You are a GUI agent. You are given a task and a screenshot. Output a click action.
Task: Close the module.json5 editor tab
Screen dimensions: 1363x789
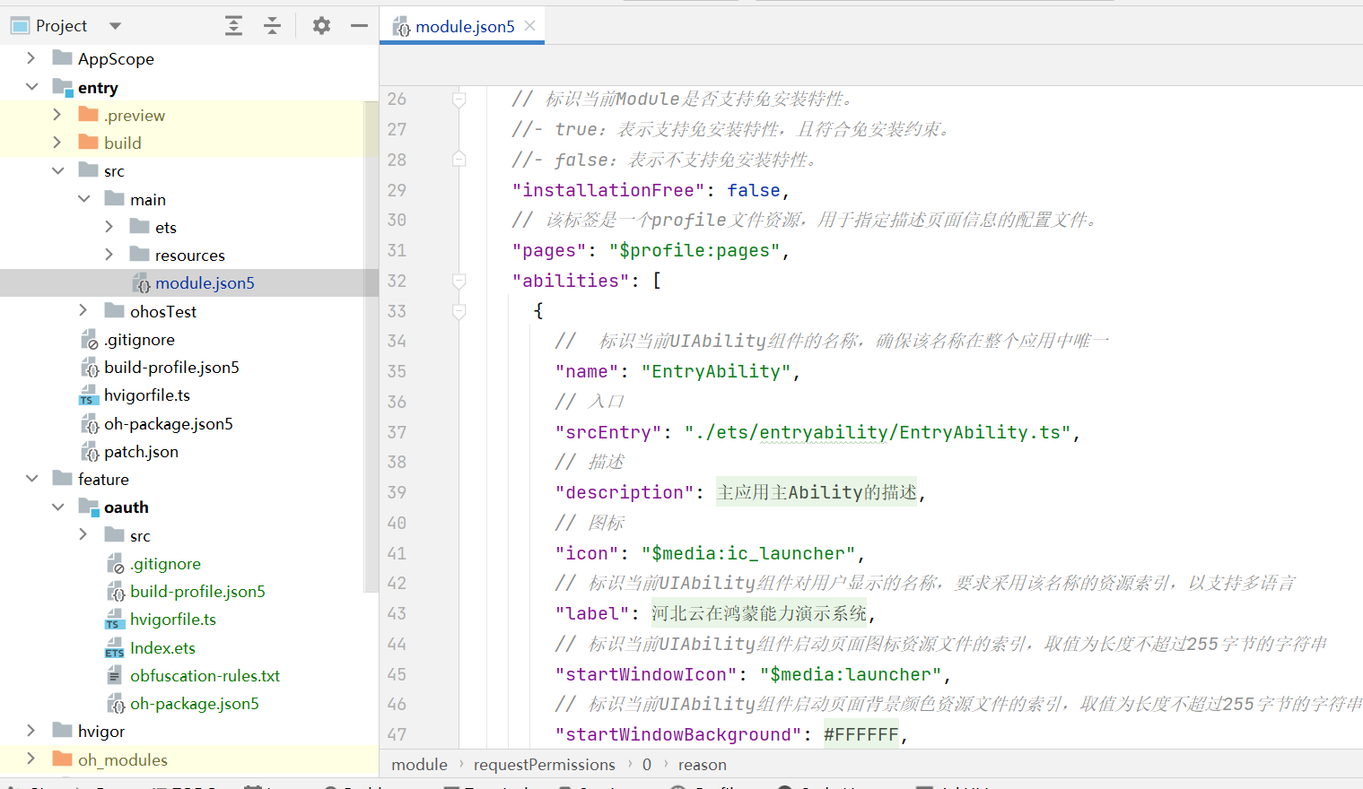(530, 26)
